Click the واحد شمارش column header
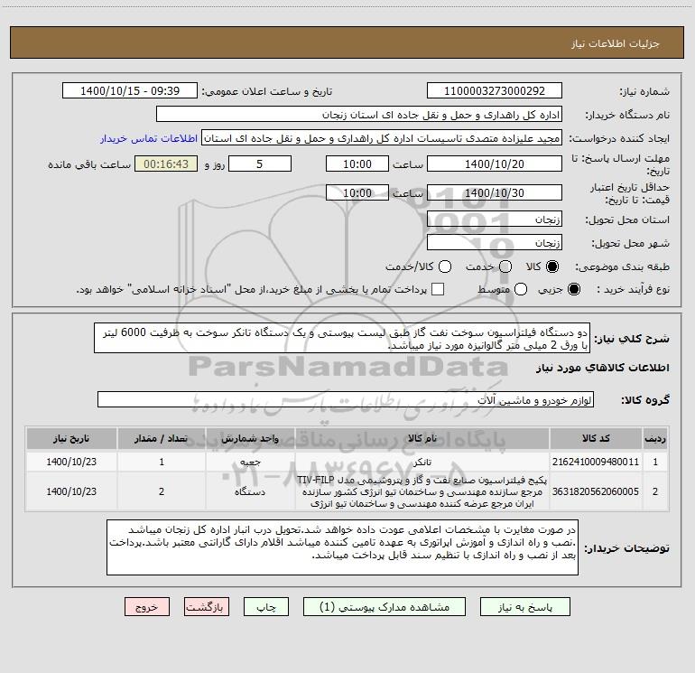695x673 pixels. click(250, 439)
